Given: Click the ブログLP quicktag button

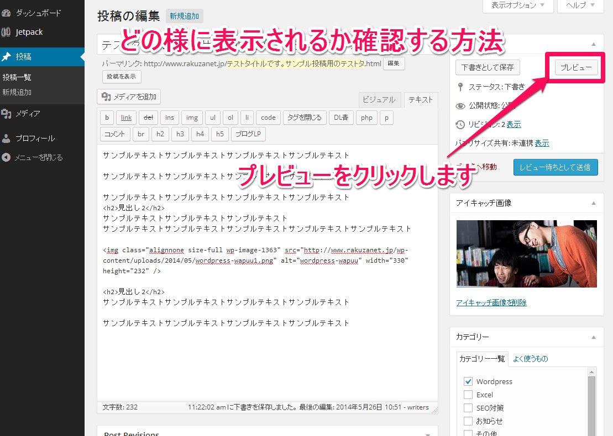Looking at the screenshot, I should (248, 134).
